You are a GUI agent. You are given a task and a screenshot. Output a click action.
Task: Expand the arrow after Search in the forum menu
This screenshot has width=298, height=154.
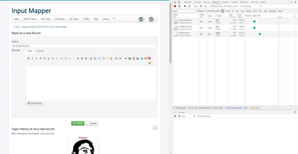(x=114, y=18)
